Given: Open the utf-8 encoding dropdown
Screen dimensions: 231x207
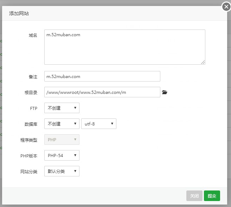Looking at the screenshot, I should pos(99,124).
